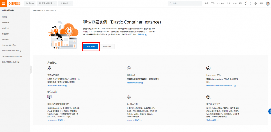Expand the 新加坡 region dropdown
Image resolution: width=271 pixels, height=132 pixels.
66,3
